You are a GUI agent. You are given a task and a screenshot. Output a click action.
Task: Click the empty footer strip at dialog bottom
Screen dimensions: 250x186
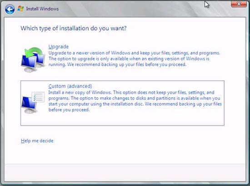pyautogui.click(x=125, y=172)
